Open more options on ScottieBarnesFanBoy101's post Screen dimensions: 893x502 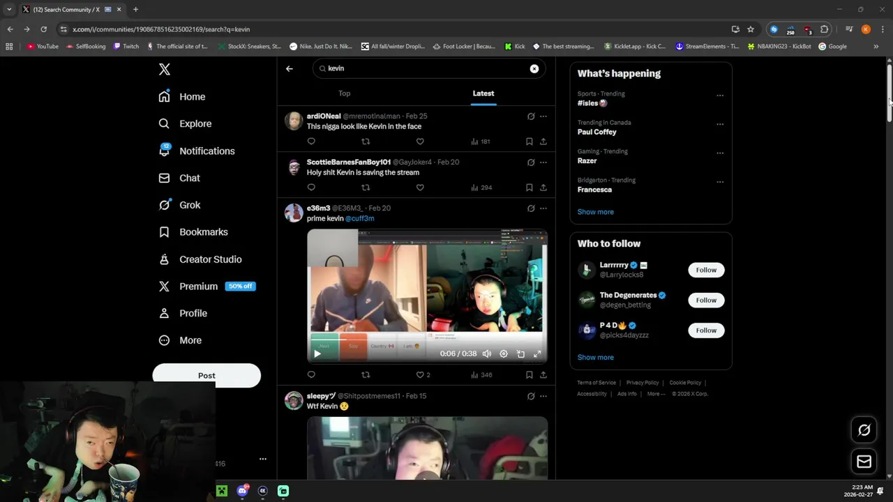[x=543, y=162]
